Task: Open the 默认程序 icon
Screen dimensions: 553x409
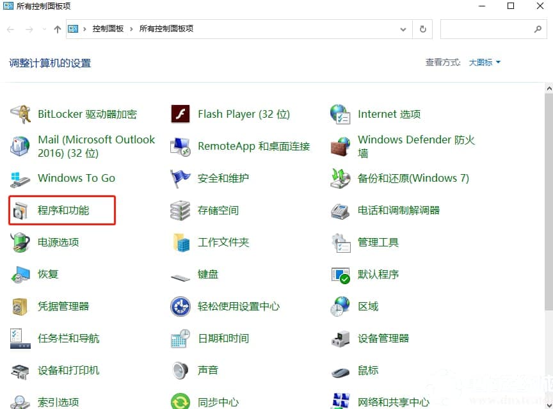Action: point(341,275)
